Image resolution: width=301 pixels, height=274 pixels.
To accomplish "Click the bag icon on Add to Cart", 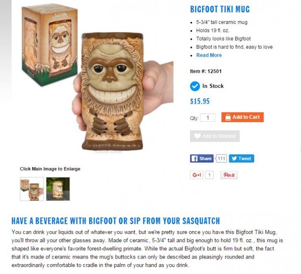I will (x=227, y=117).
